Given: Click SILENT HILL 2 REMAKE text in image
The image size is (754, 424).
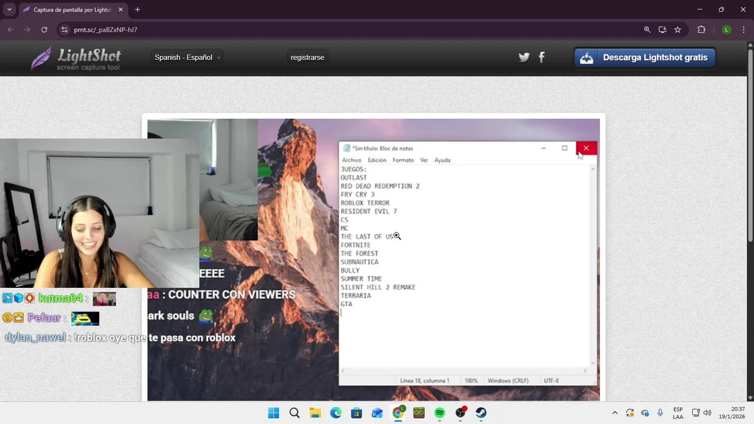Looking at the screenshot, I should (x=378, y=287).
